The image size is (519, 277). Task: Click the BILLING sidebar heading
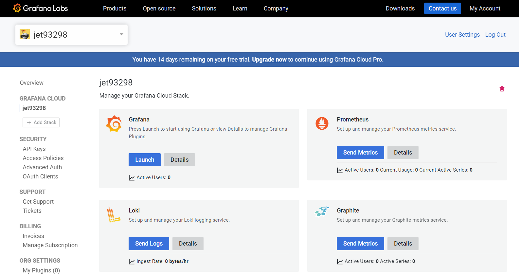tap(30, 226)
